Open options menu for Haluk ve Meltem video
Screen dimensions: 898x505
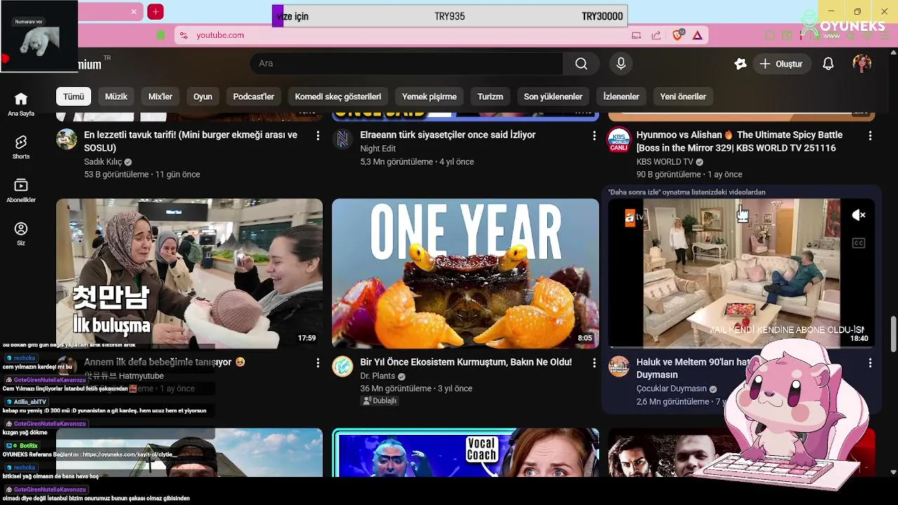pos(870,363)
